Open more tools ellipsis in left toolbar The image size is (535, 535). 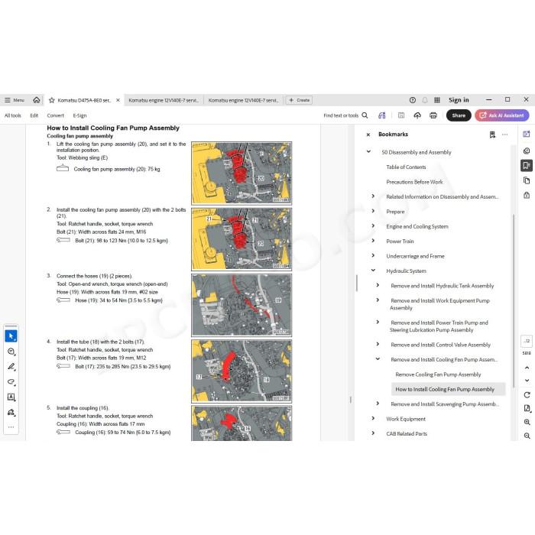[x=11, y=427]
